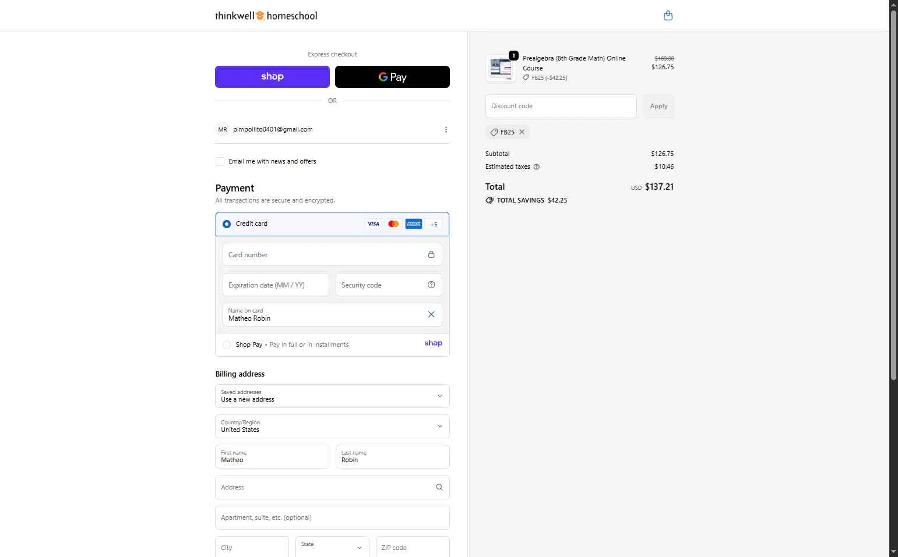
Task: Pay with Google Pay express button
Action: pos(392,77)
